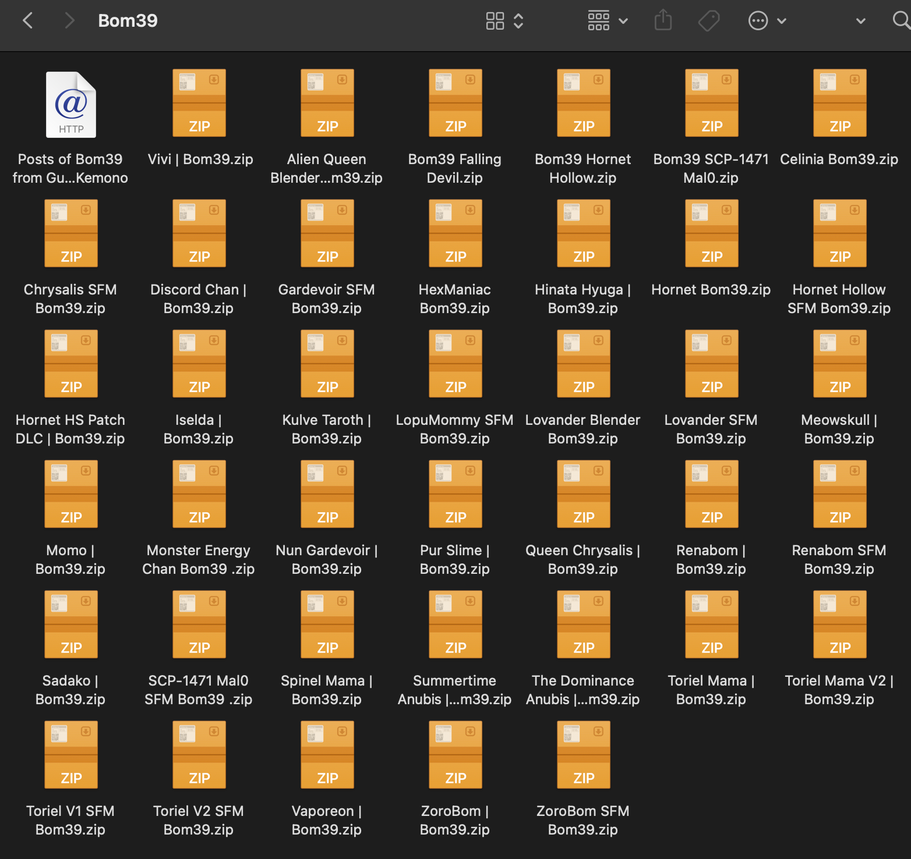Image resolution: width=911 pixels, height=859 pixels.
Task: Click the Pur Slime | Bom39.zip label
Action: pos(455,560)
